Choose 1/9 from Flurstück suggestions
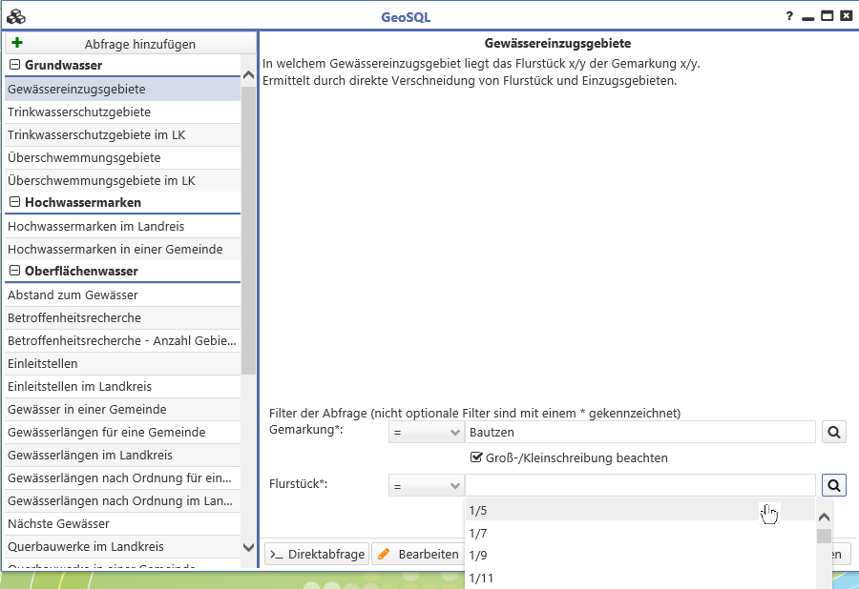 639,555
